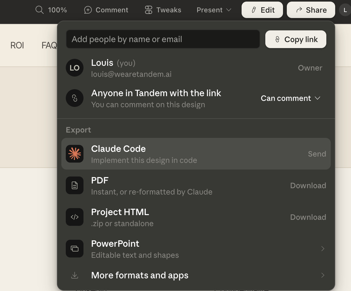Click the zoom magnifier icon
351x291 pixels.
[40, 10]
